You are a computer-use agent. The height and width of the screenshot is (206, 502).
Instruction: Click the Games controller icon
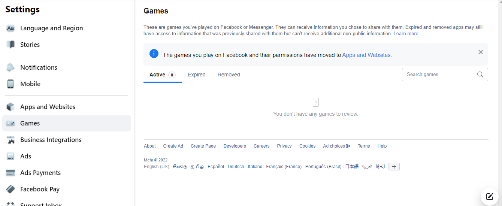pyautogui.click(x=10, y=123)
